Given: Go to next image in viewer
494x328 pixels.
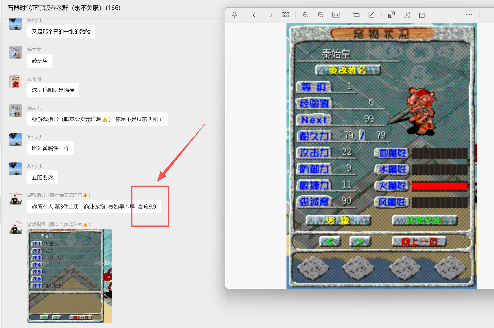Looking at the screenshot, I should [270, 15].
